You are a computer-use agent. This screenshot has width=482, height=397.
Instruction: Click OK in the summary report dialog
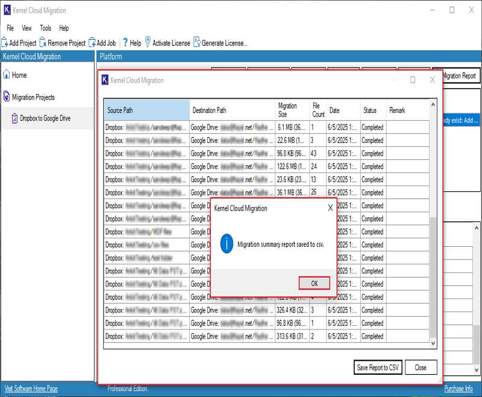[315, 283]
